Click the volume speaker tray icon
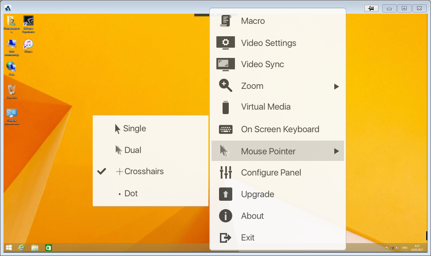 [x=397, y=248]
